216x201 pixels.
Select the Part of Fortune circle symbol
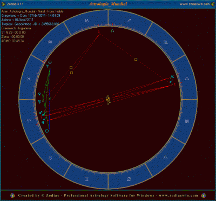50,62
